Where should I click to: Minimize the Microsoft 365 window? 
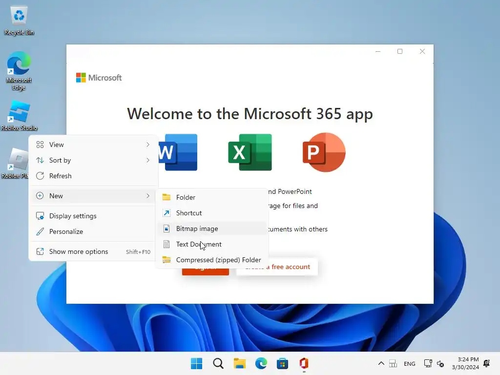point(378,51)
